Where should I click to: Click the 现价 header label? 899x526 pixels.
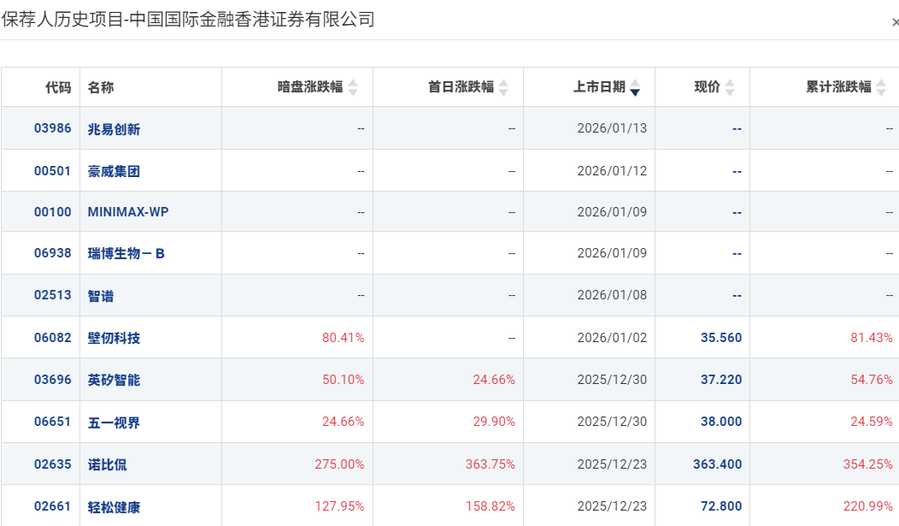(x=707, y=86)
